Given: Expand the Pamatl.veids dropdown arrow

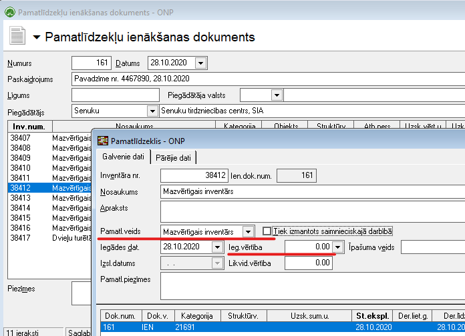Looking at the screenshot, I should tap(248, 231).
